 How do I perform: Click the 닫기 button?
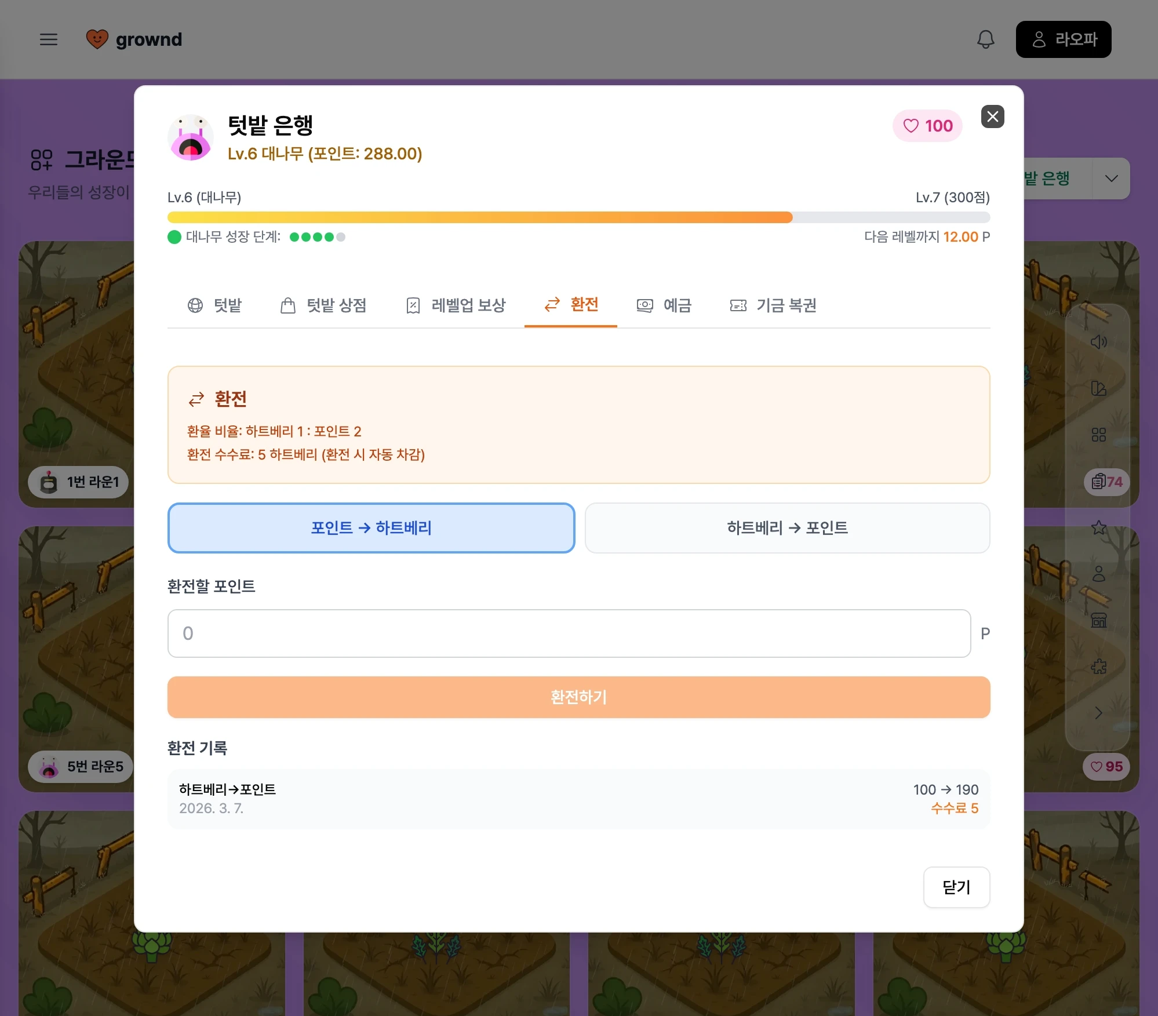(x=956, y=887)
